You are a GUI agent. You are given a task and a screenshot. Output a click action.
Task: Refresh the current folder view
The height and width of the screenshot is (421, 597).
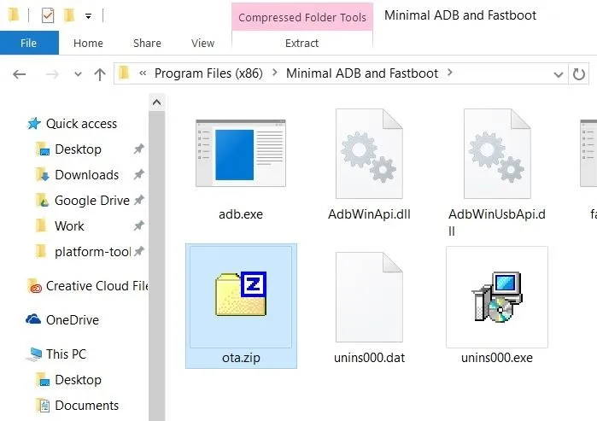pyautogui.click(x=579, y=73)
